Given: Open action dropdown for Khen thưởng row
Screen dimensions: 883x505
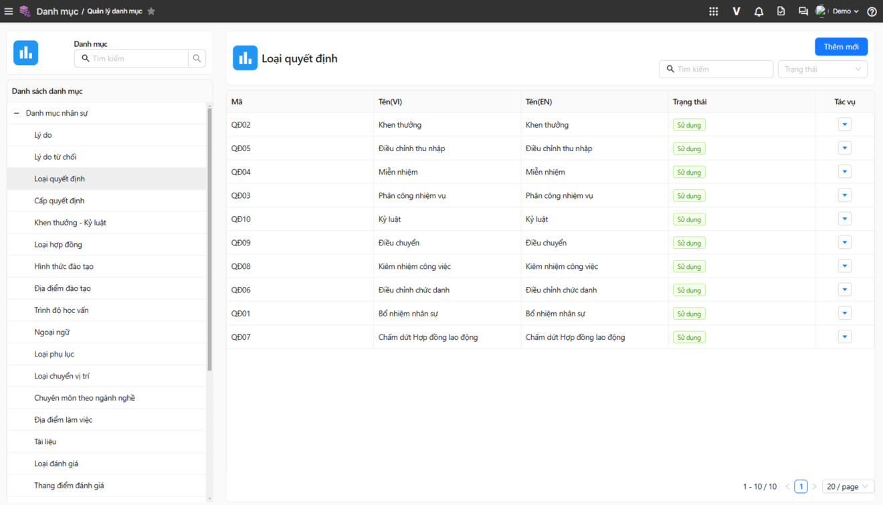Looking at the screenshot, I should [x=844, y=125].
